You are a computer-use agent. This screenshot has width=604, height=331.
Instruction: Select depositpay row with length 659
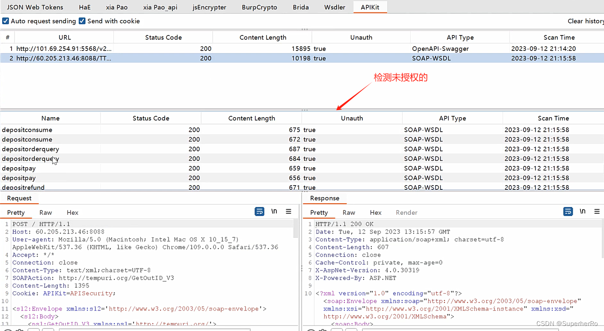302,168
